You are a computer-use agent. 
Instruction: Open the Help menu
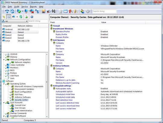[41, 7]
